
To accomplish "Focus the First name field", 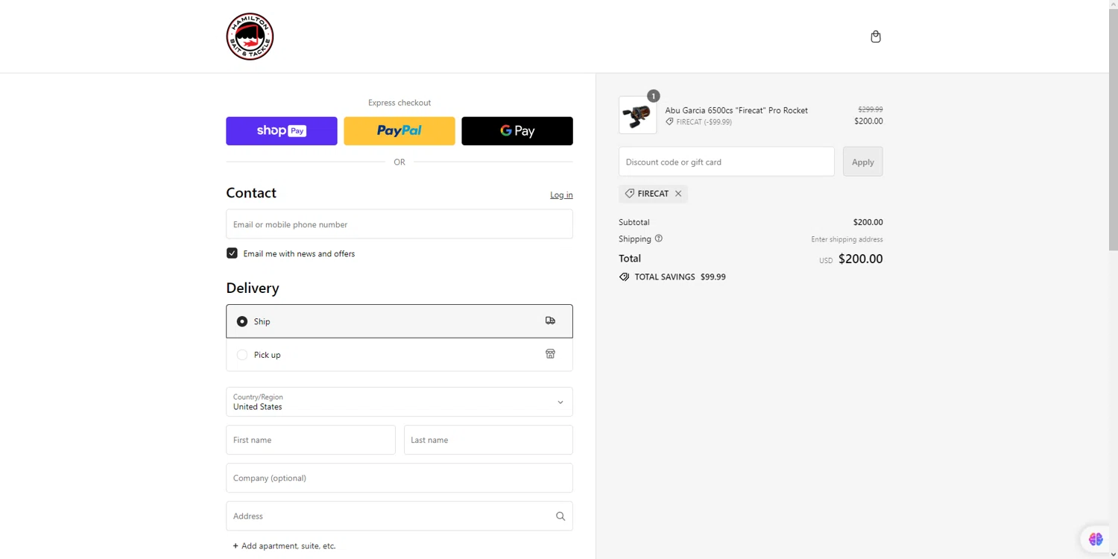I will click(x=311, y=440).
